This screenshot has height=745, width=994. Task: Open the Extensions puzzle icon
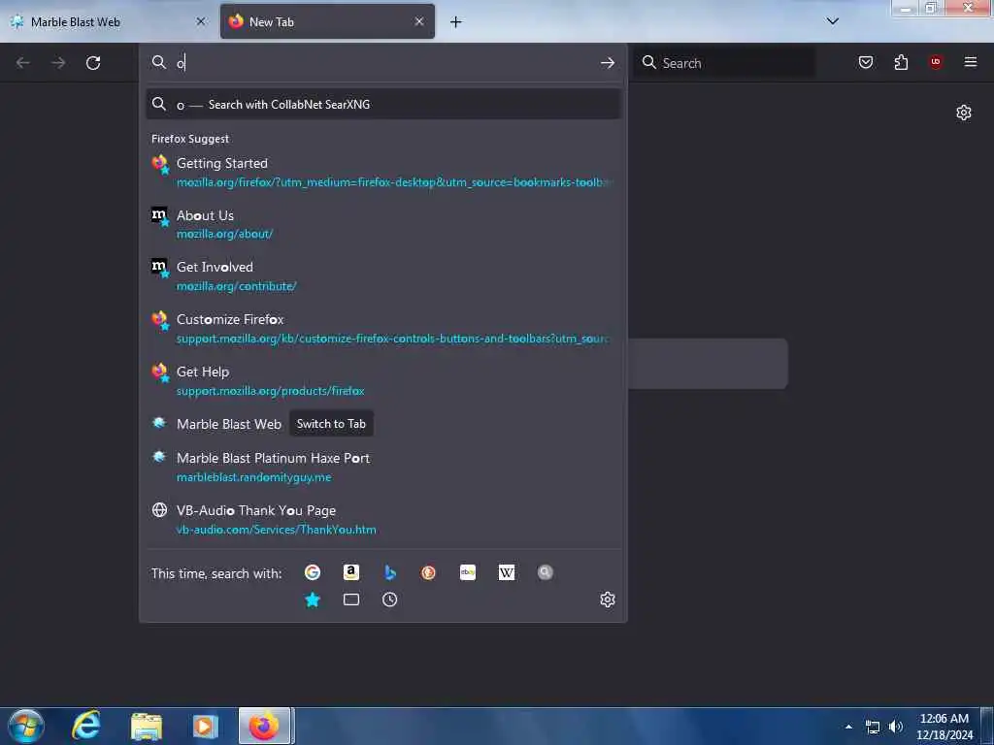pos(901,62)
